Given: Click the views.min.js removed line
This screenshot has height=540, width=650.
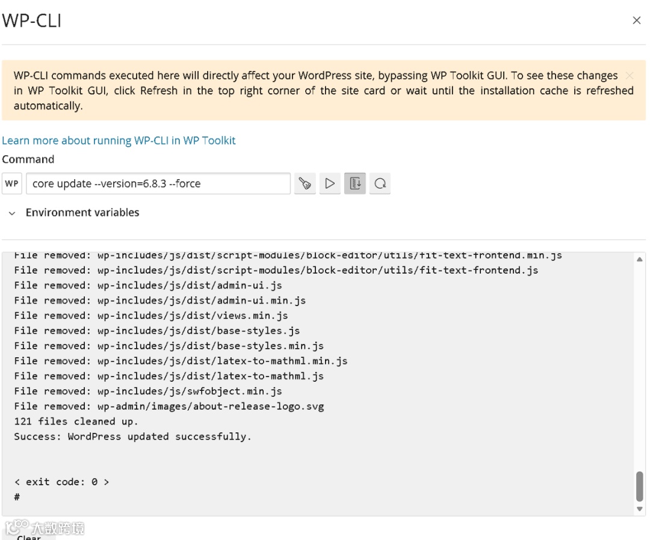Looking at the screenshot, I should [151, 316].
